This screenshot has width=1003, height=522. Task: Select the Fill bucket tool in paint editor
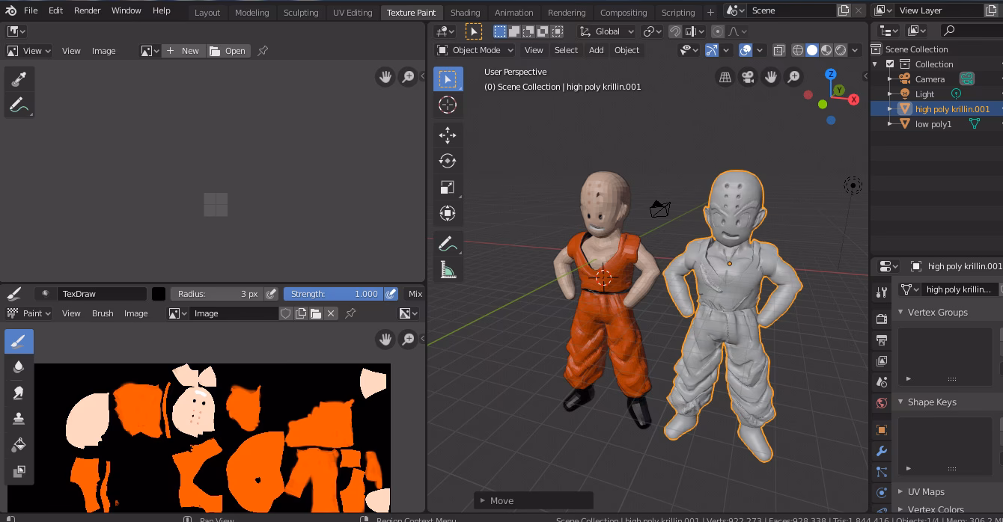tap(19, 445)
